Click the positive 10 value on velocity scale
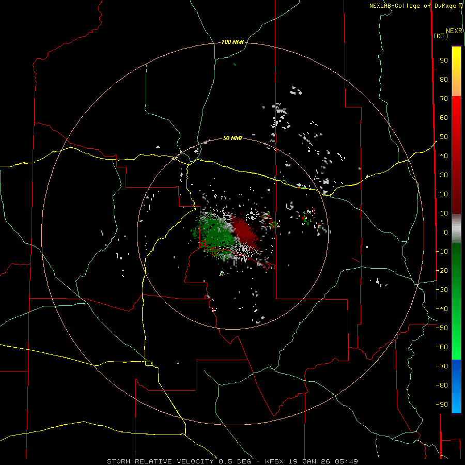 click(x=444, y=213)
